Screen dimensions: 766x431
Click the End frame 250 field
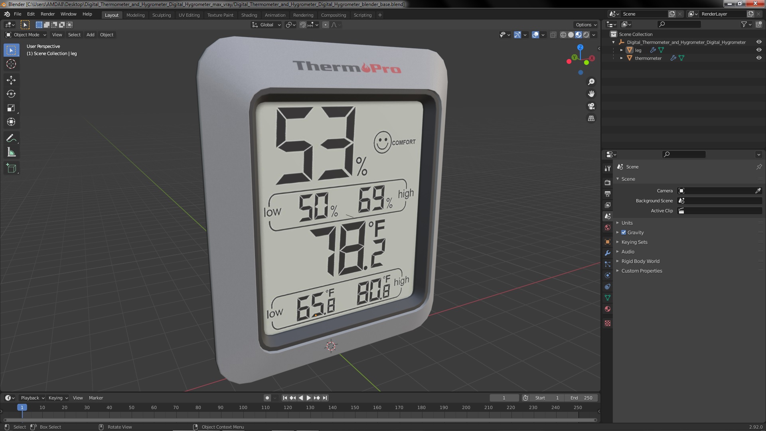point(581,398)
